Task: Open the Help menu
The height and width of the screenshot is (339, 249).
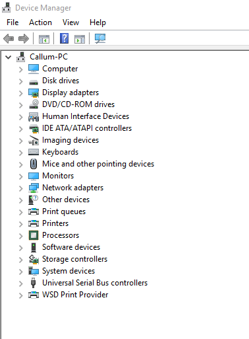Action: tap(97, 23)
